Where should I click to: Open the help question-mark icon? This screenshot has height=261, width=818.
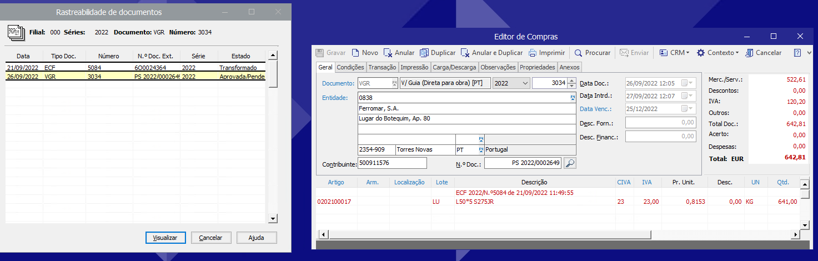click(x=797, y=53)
